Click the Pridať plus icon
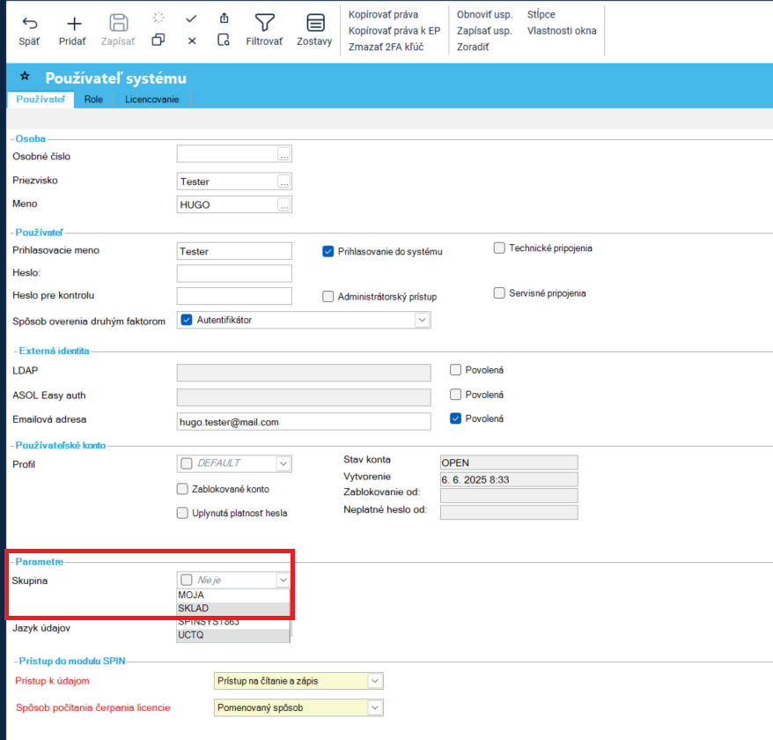Screen dimensions: 773x740 pyautogui.click(x=74, y=23)
